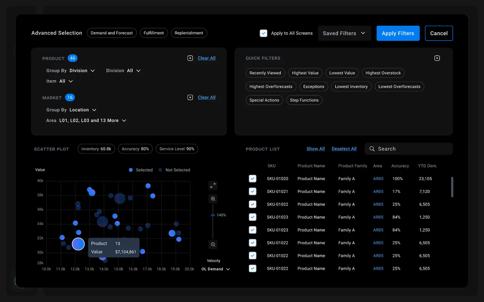
Task: Click the Deselect All link
Action: tap(344, 149)
